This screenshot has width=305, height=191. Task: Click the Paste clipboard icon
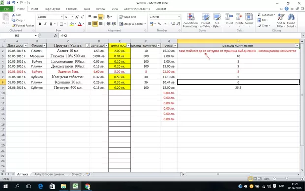(x=6, y=17)
